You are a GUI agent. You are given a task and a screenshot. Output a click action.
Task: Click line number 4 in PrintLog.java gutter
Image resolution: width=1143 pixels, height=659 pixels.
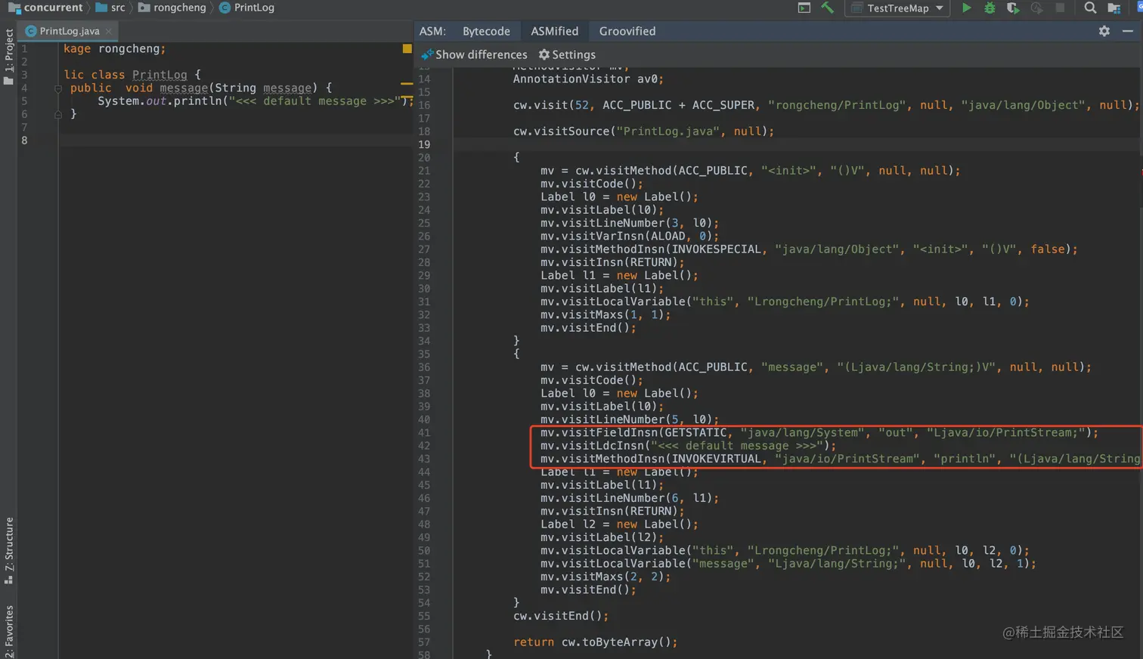pos(24,88)
